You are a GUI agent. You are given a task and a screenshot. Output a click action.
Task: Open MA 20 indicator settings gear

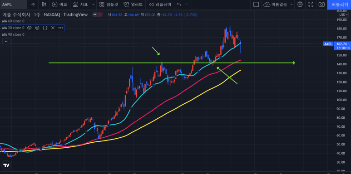[37, 28]
